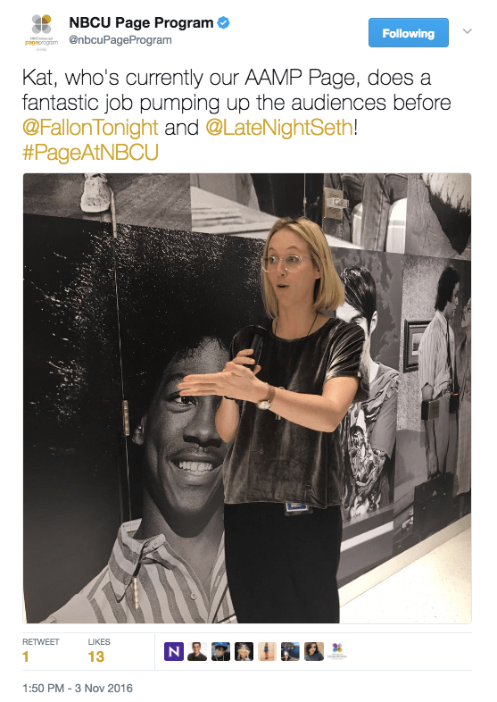This screenshot has width=497, height=702.
Task: Open the @LateNightSeth mention
Action: click(x=279, y=128)
